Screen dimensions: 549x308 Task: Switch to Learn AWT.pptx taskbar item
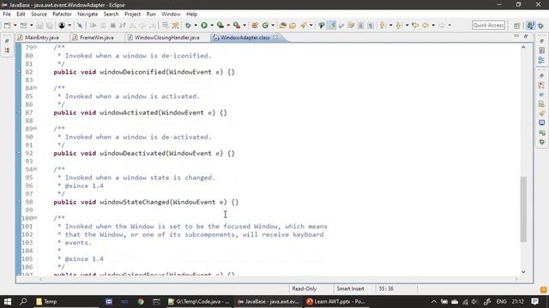pyautogui.click(x=335, y=301)
